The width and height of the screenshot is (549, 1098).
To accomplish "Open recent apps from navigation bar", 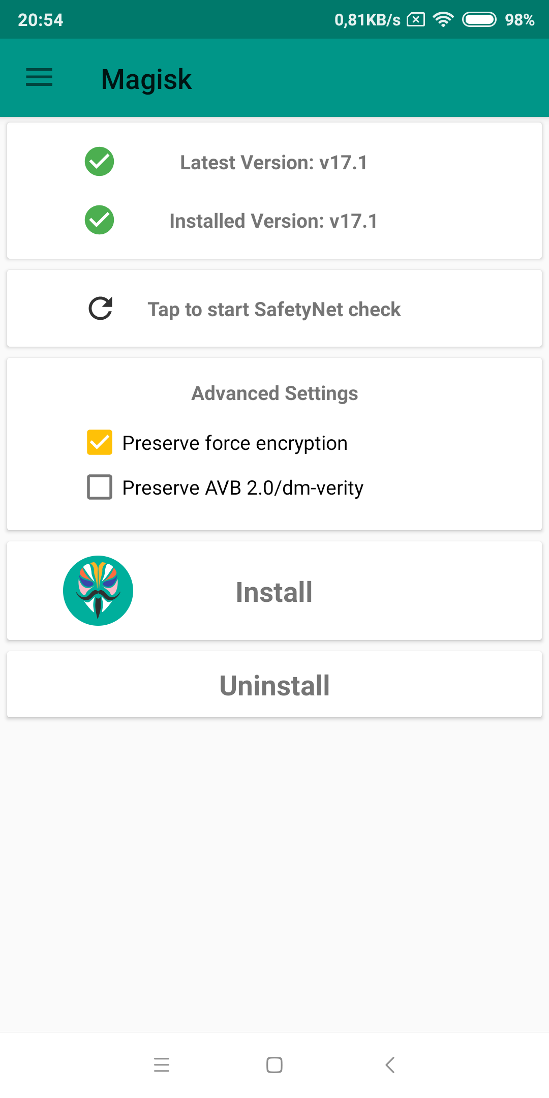I will point(162,1064).
